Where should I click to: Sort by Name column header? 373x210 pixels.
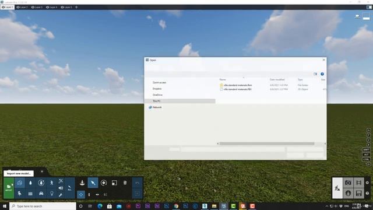[x=223, y=79]
